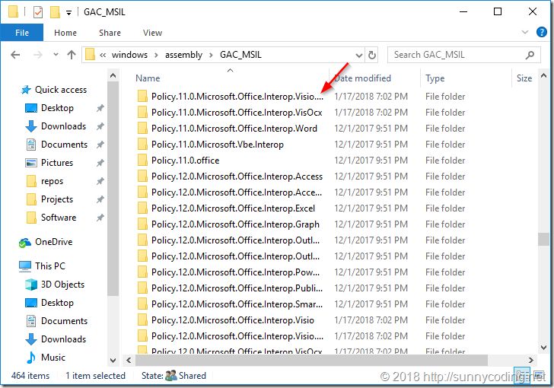Click the pin icon next to repos

point(100,181)
